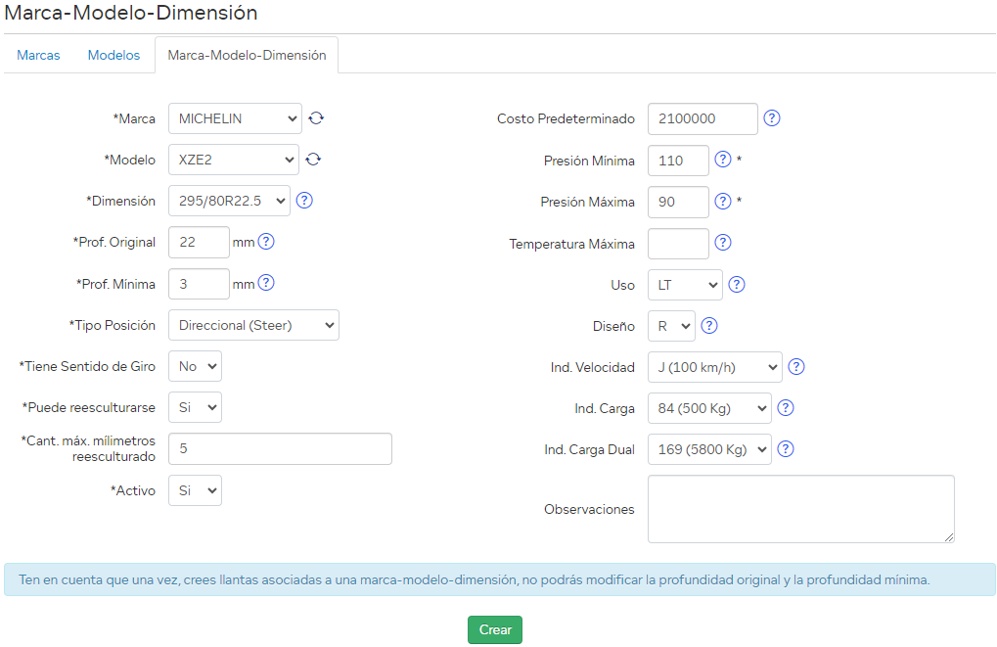
Task: Open the Marca dropdown showing MICHELIN
Action: click(x=235, y=118)
